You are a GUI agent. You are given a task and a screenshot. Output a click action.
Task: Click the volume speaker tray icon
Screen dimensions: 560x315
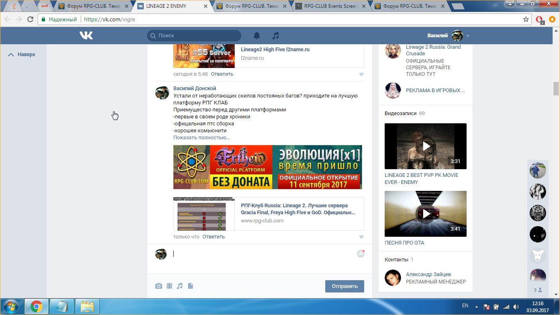[x=517, y=306]
